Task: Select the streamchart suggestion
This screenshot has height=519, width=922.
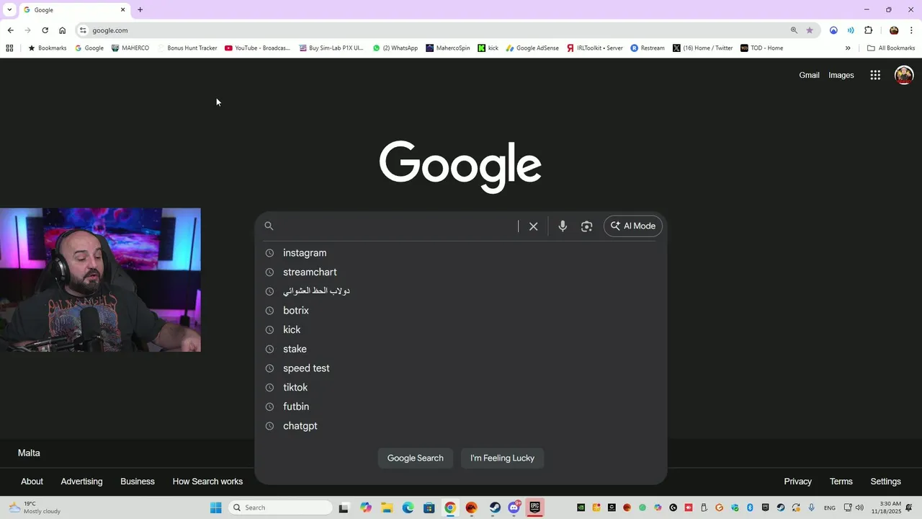Action: pyautogui.click(x=461, y=272)
